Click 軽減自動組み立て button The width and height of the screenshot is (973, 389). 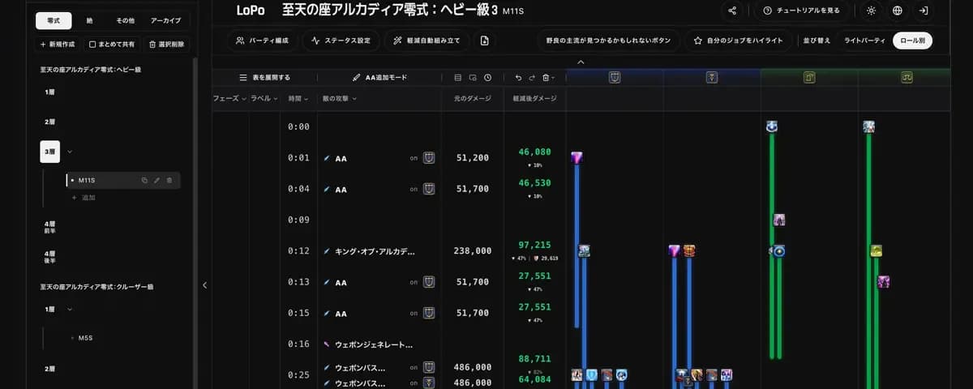click(426, 41)
